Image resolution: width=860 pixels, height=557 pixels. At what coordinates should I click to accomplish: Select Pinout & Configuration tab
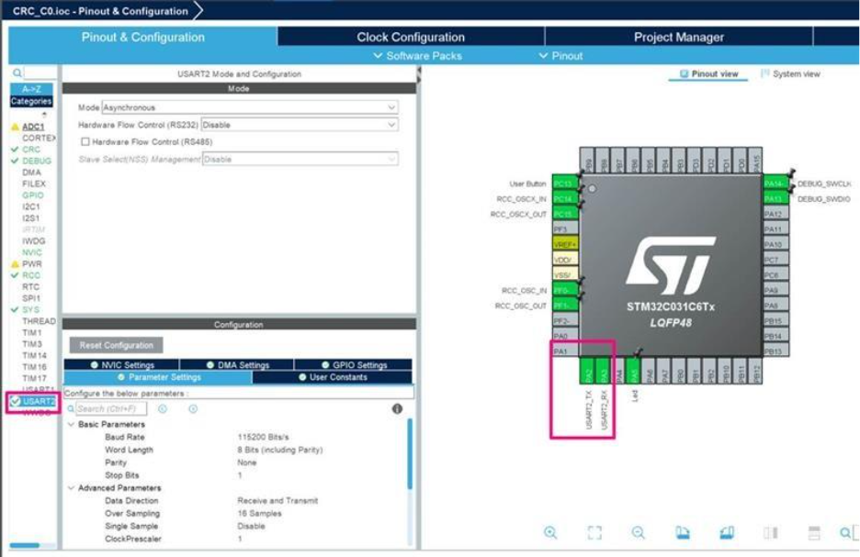142,37
